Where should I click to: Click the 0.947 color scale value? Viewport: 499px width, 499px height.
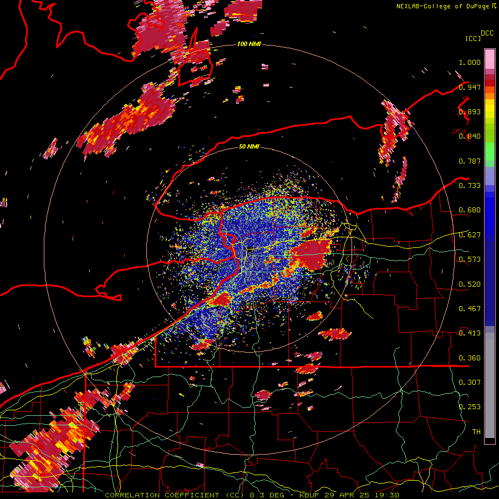[x=470, y=87]
